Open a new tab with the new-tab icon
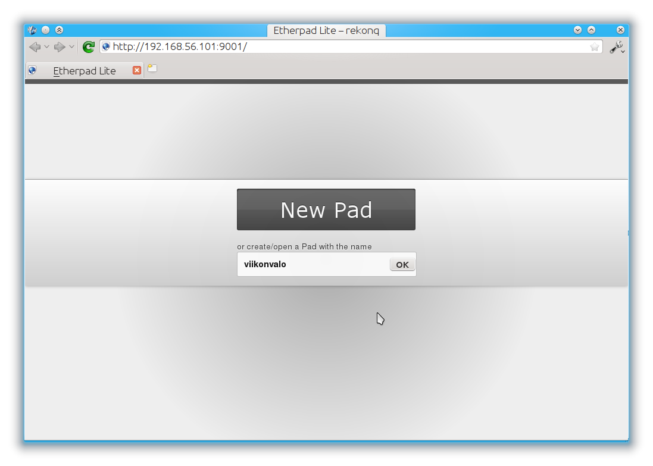 tap(152, 68)
